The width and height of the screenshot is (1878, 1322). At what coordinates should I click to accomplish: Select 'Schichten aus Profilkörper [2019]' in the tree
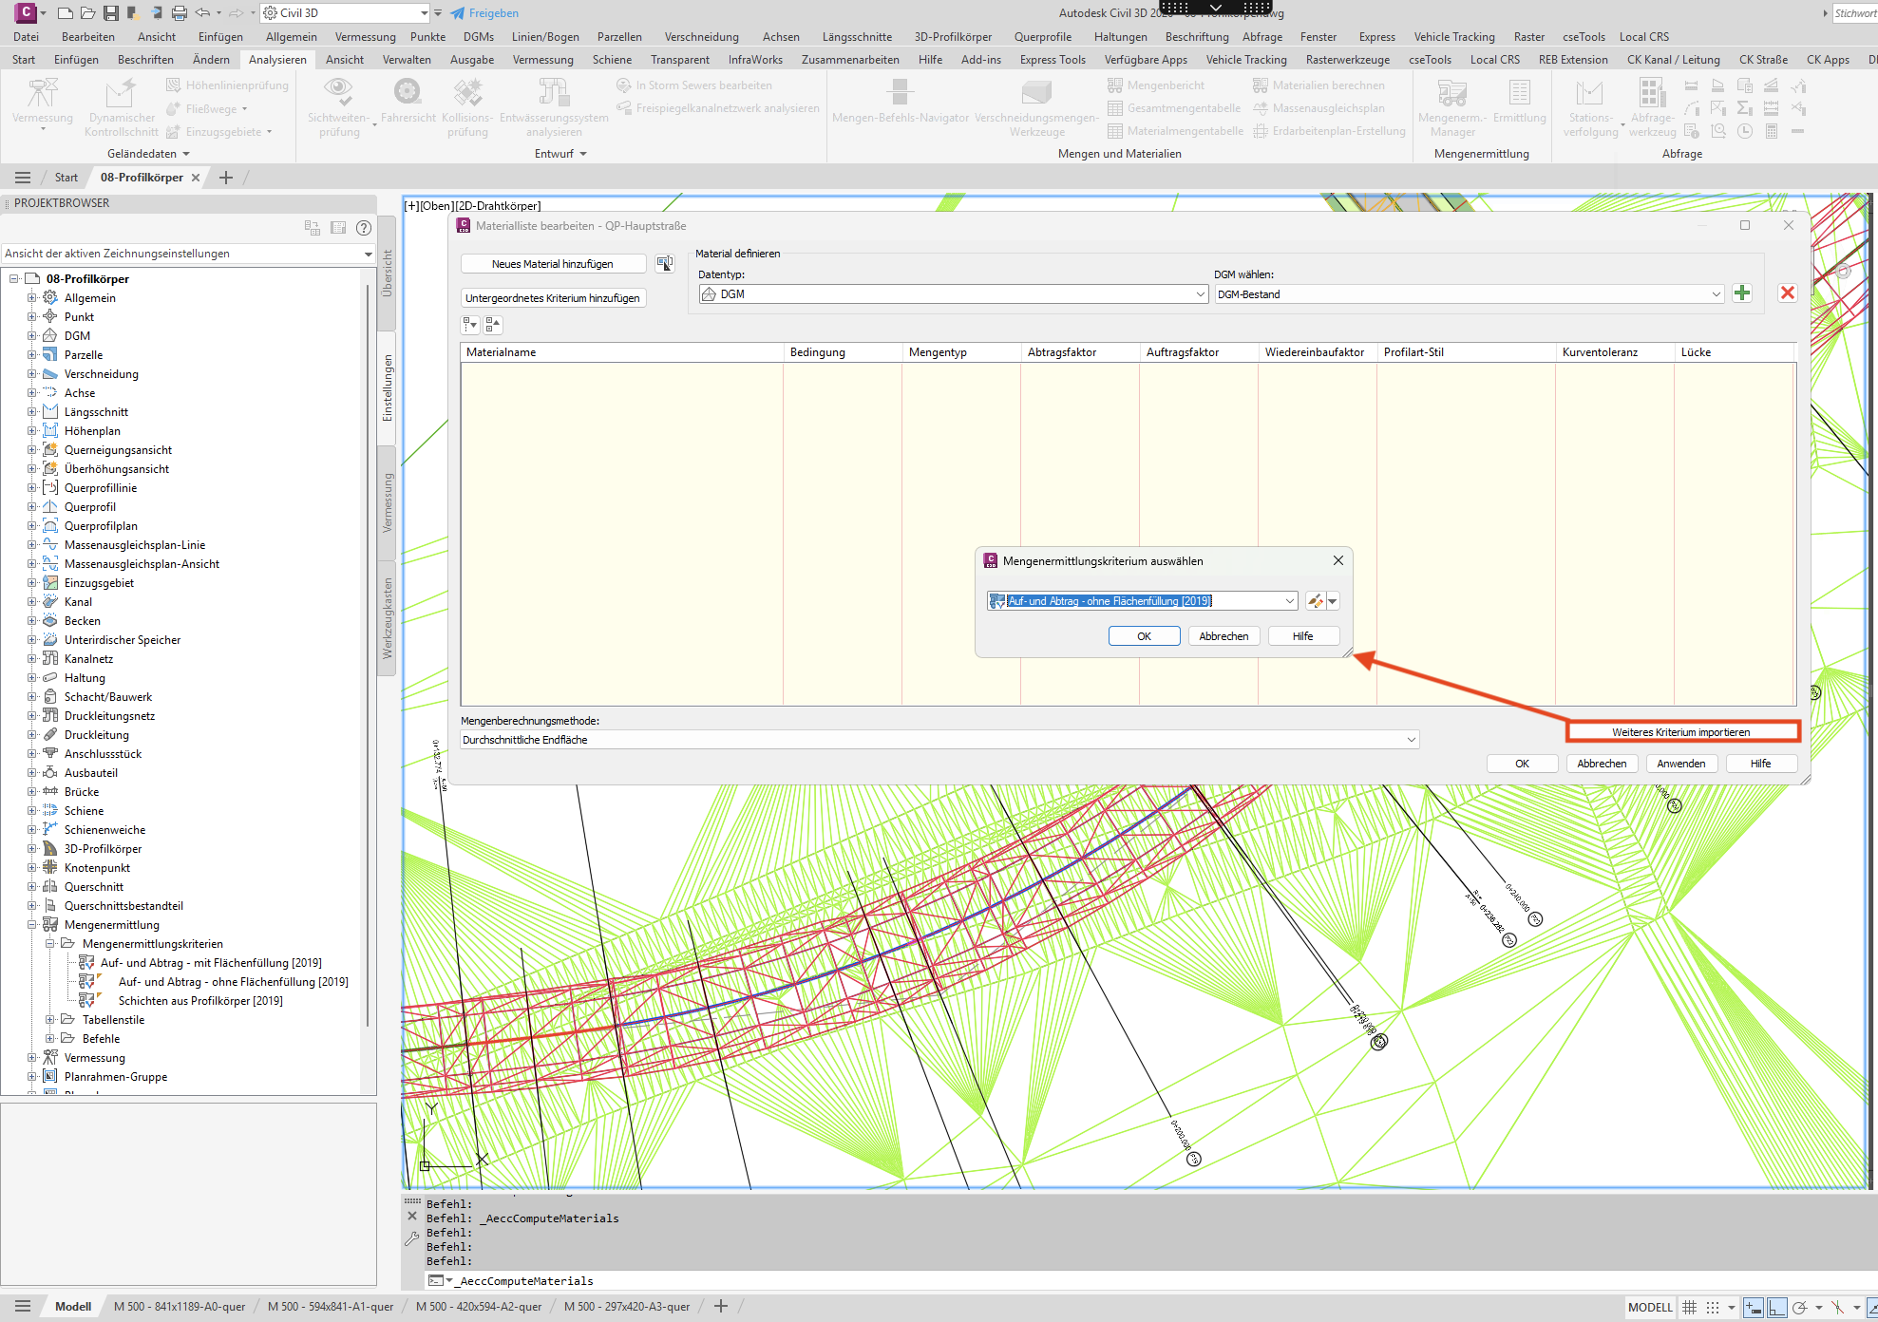[x=200, y=1001]
